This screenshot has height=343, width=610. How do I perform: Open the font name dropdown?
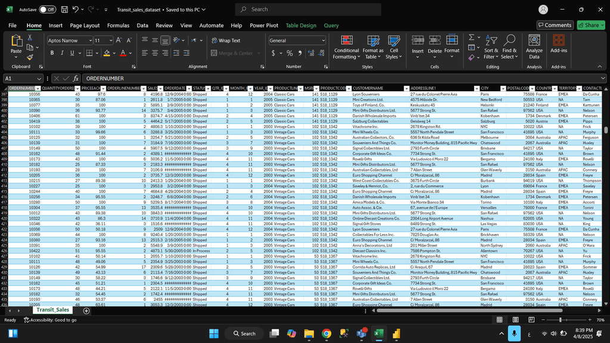91,40
